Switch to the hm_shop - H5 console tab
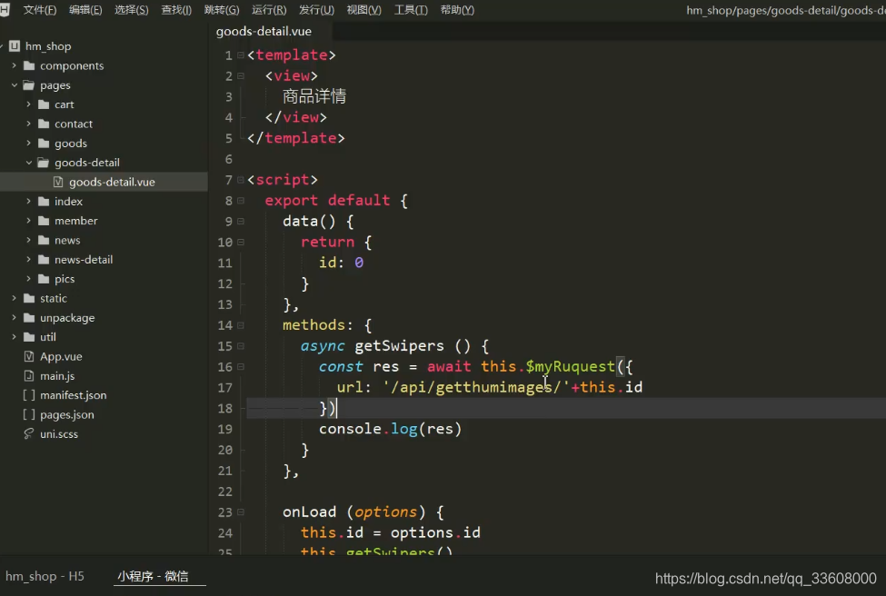 [45, 576]
